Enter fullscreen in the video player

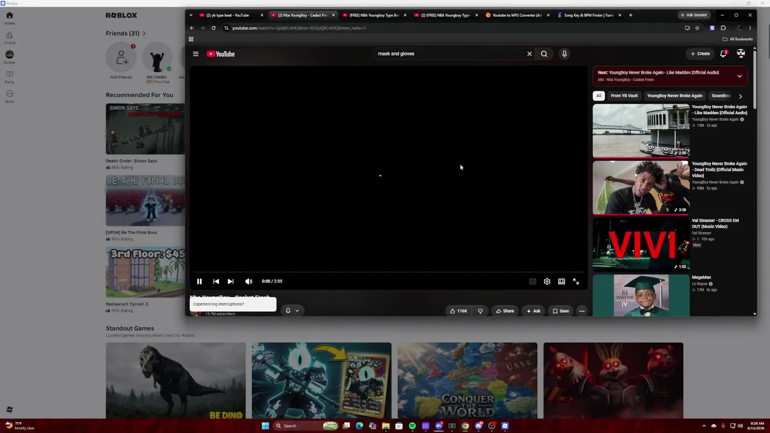pyautogui.click(x=576, y=281)
